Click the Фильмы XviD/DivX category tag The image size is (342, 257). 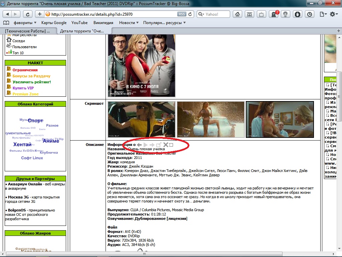coord(23,151)
